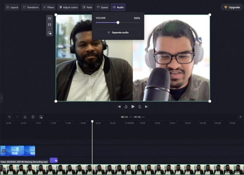
Task: Open the Speed settings
Action: pos(102,7)
